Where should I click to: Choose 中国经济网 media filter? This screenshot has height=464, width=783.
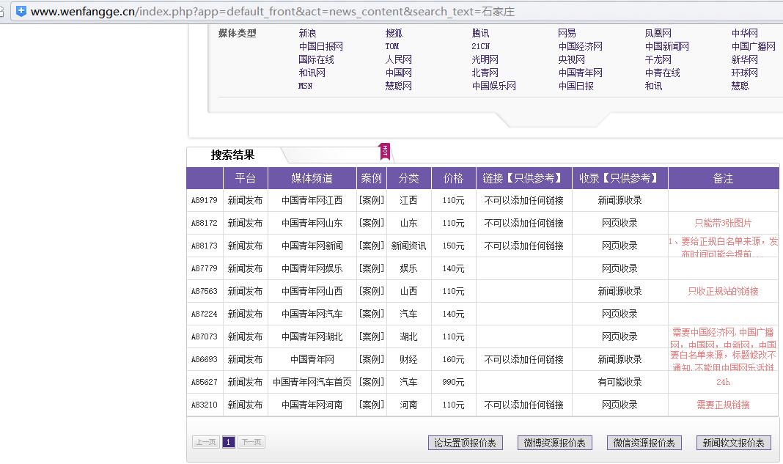point(580,46)
